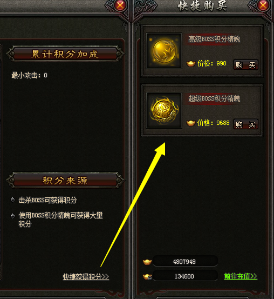Click the 超级BOSS积分精魄 item name label
274x299 pixels.
tap(214, 98)
